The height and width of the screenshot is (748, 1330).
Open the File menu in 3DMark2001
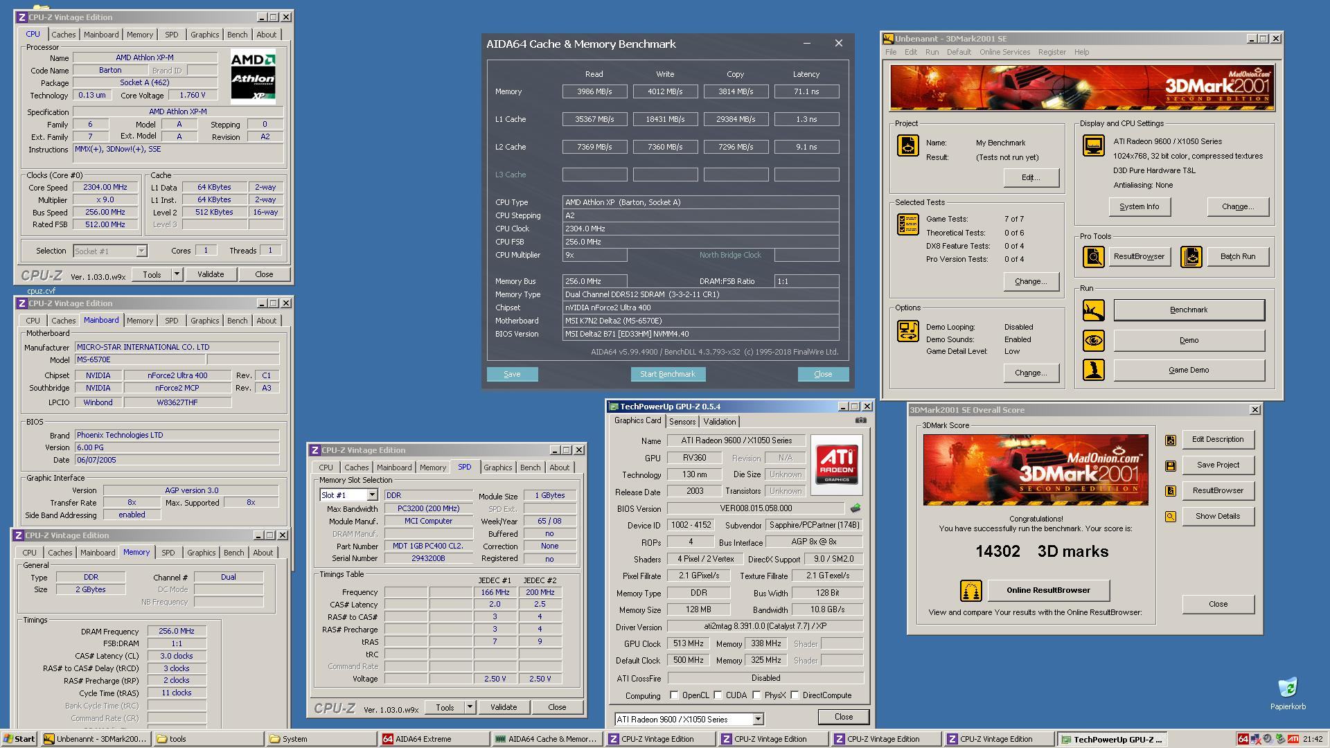[x=891, y=53]
